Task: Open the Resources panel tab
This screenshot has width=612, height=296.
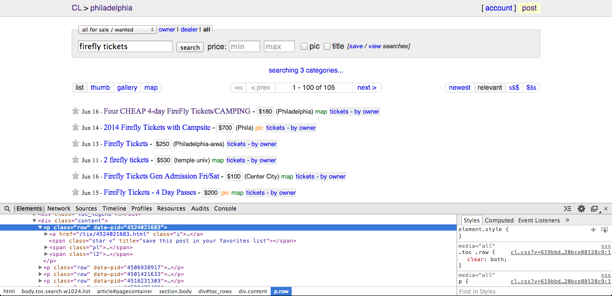Action: pyautogui.click(x=171, y=209)
